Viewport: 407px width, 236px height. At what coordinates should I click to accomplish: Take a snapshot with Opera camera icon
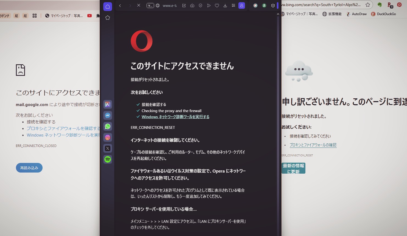(x=192, y=5)
